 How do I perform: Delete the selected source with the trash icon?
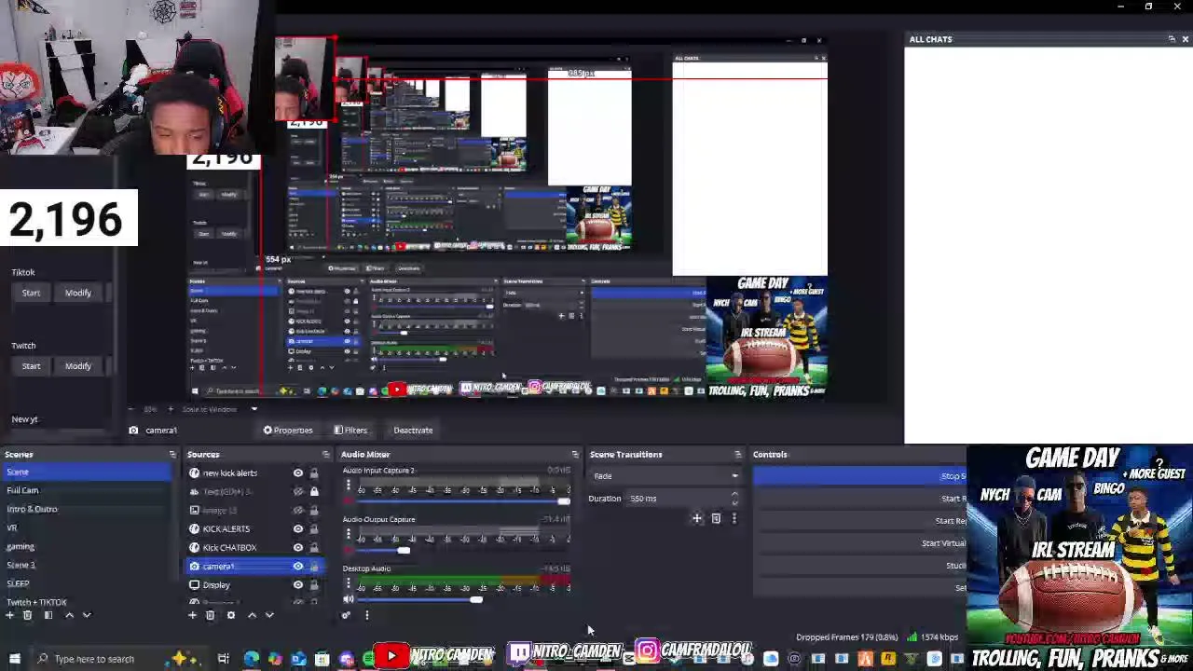211,615
